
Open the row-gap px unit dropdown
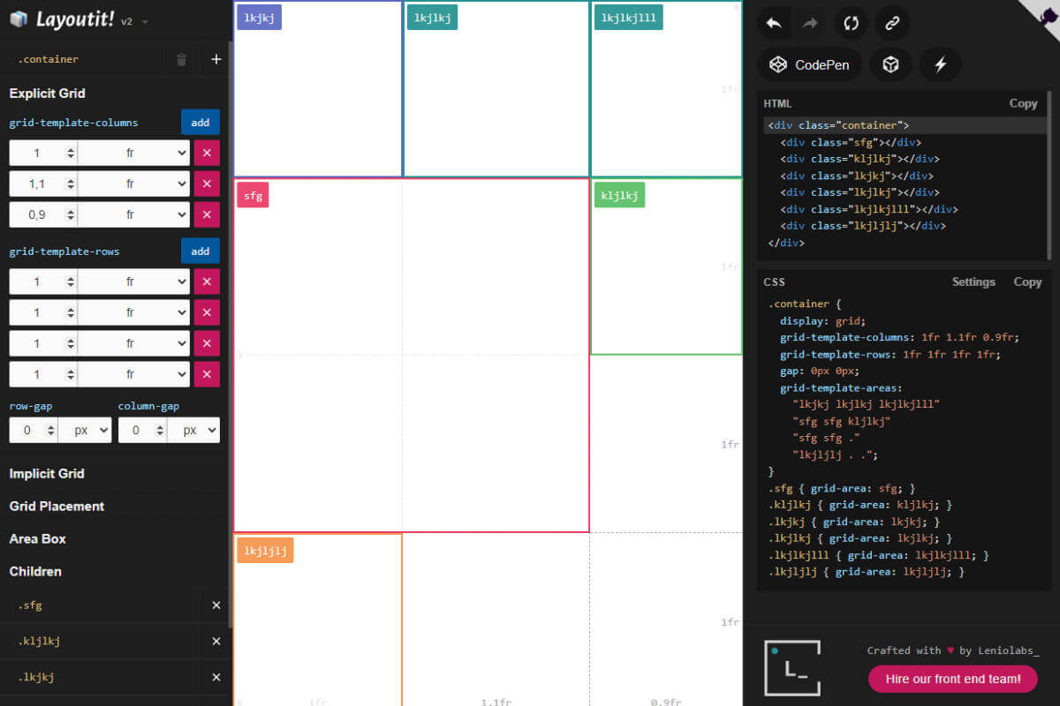pos(86,430)
